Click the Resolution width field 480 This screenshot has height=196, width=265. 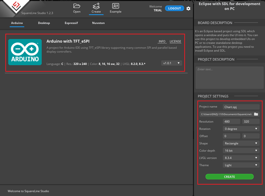point(231,121)
